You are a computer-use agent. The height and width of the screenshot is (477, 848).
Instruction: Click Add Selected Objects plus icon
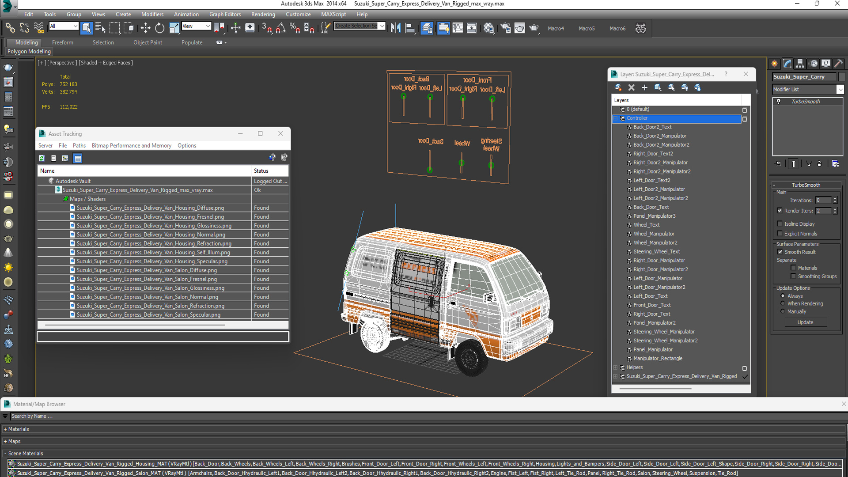point(645,87)
